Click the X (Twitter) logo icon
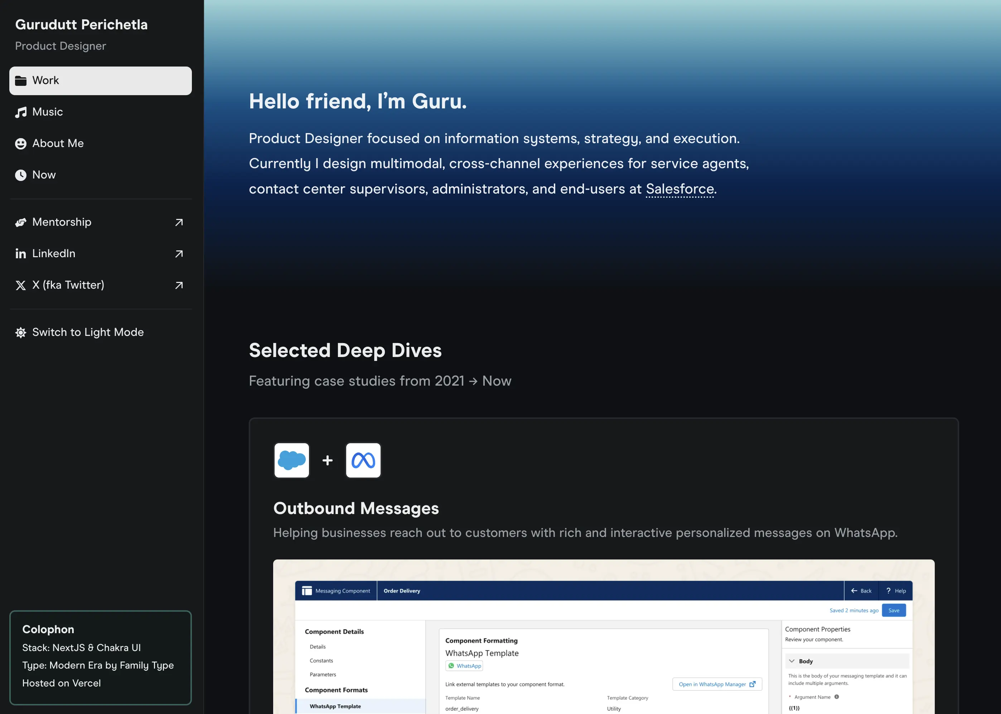The image size is (1001, 714). click(21, 285)
